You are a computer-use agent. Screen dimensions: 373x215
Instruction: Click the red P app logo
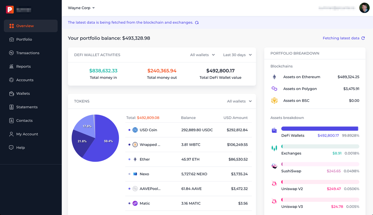[10, 10]
